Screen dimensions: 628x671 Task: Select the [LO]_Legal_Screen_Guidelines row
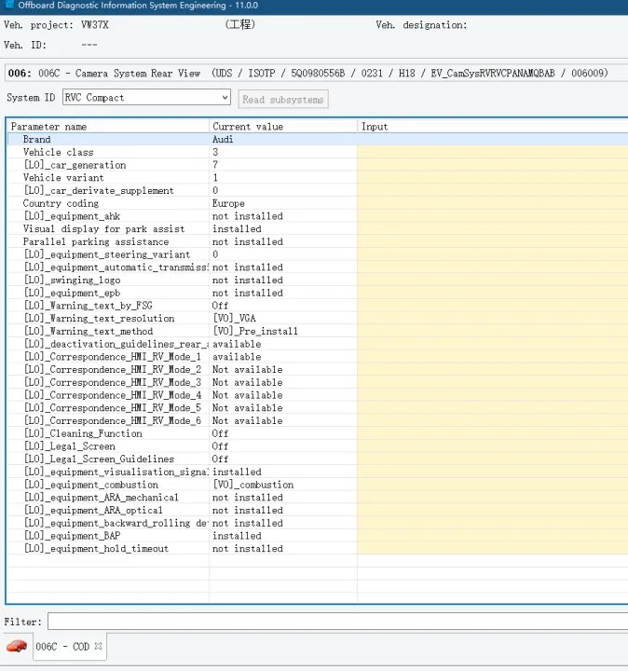coord(318,459)
